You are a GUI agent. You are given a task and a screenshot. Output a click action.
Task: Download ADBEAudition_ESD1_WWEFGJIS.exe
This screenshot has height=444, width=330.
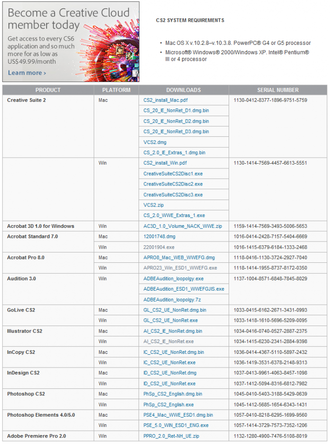click(x=183, y=289)
